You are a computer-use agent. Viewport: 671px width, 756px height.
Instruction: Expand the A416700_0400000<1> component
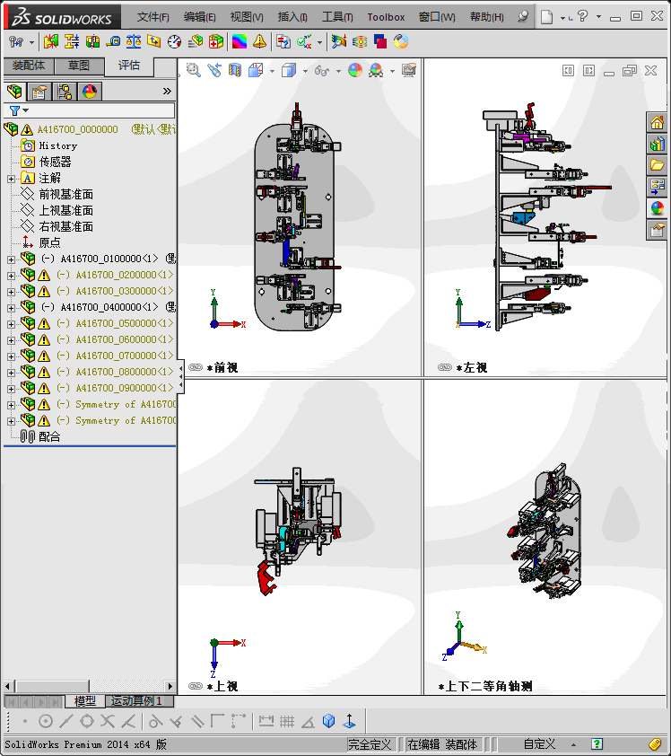(11, 308)
